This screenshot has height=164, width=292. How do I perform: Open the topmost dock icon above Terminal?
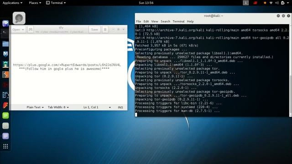pyautogui.click(x=5, y=23)
